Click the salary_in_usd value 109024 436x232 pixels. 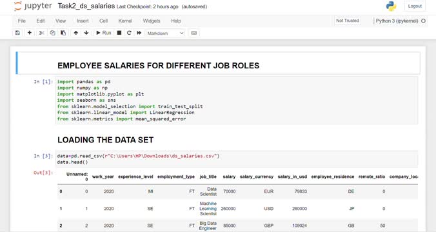pyautogui.click(x=299, y=226)
